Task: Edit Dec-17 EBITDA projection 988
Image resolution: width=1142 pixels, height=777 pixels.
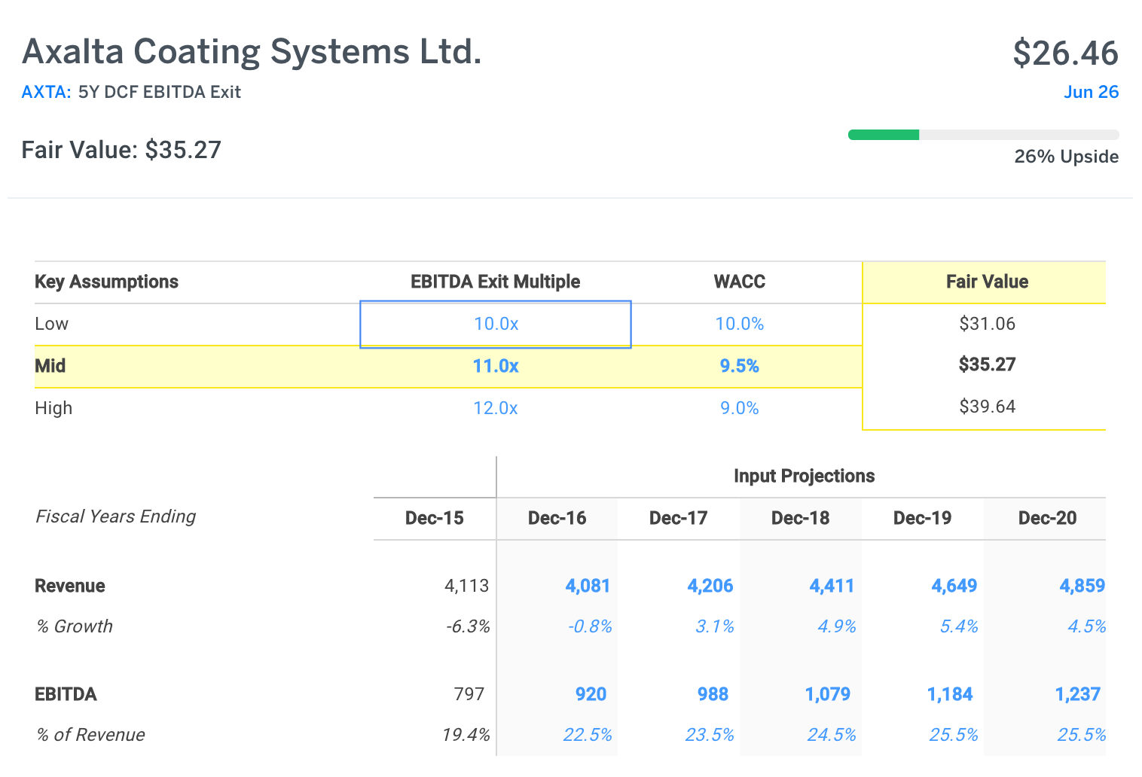Action: click(x=713, y=694)
